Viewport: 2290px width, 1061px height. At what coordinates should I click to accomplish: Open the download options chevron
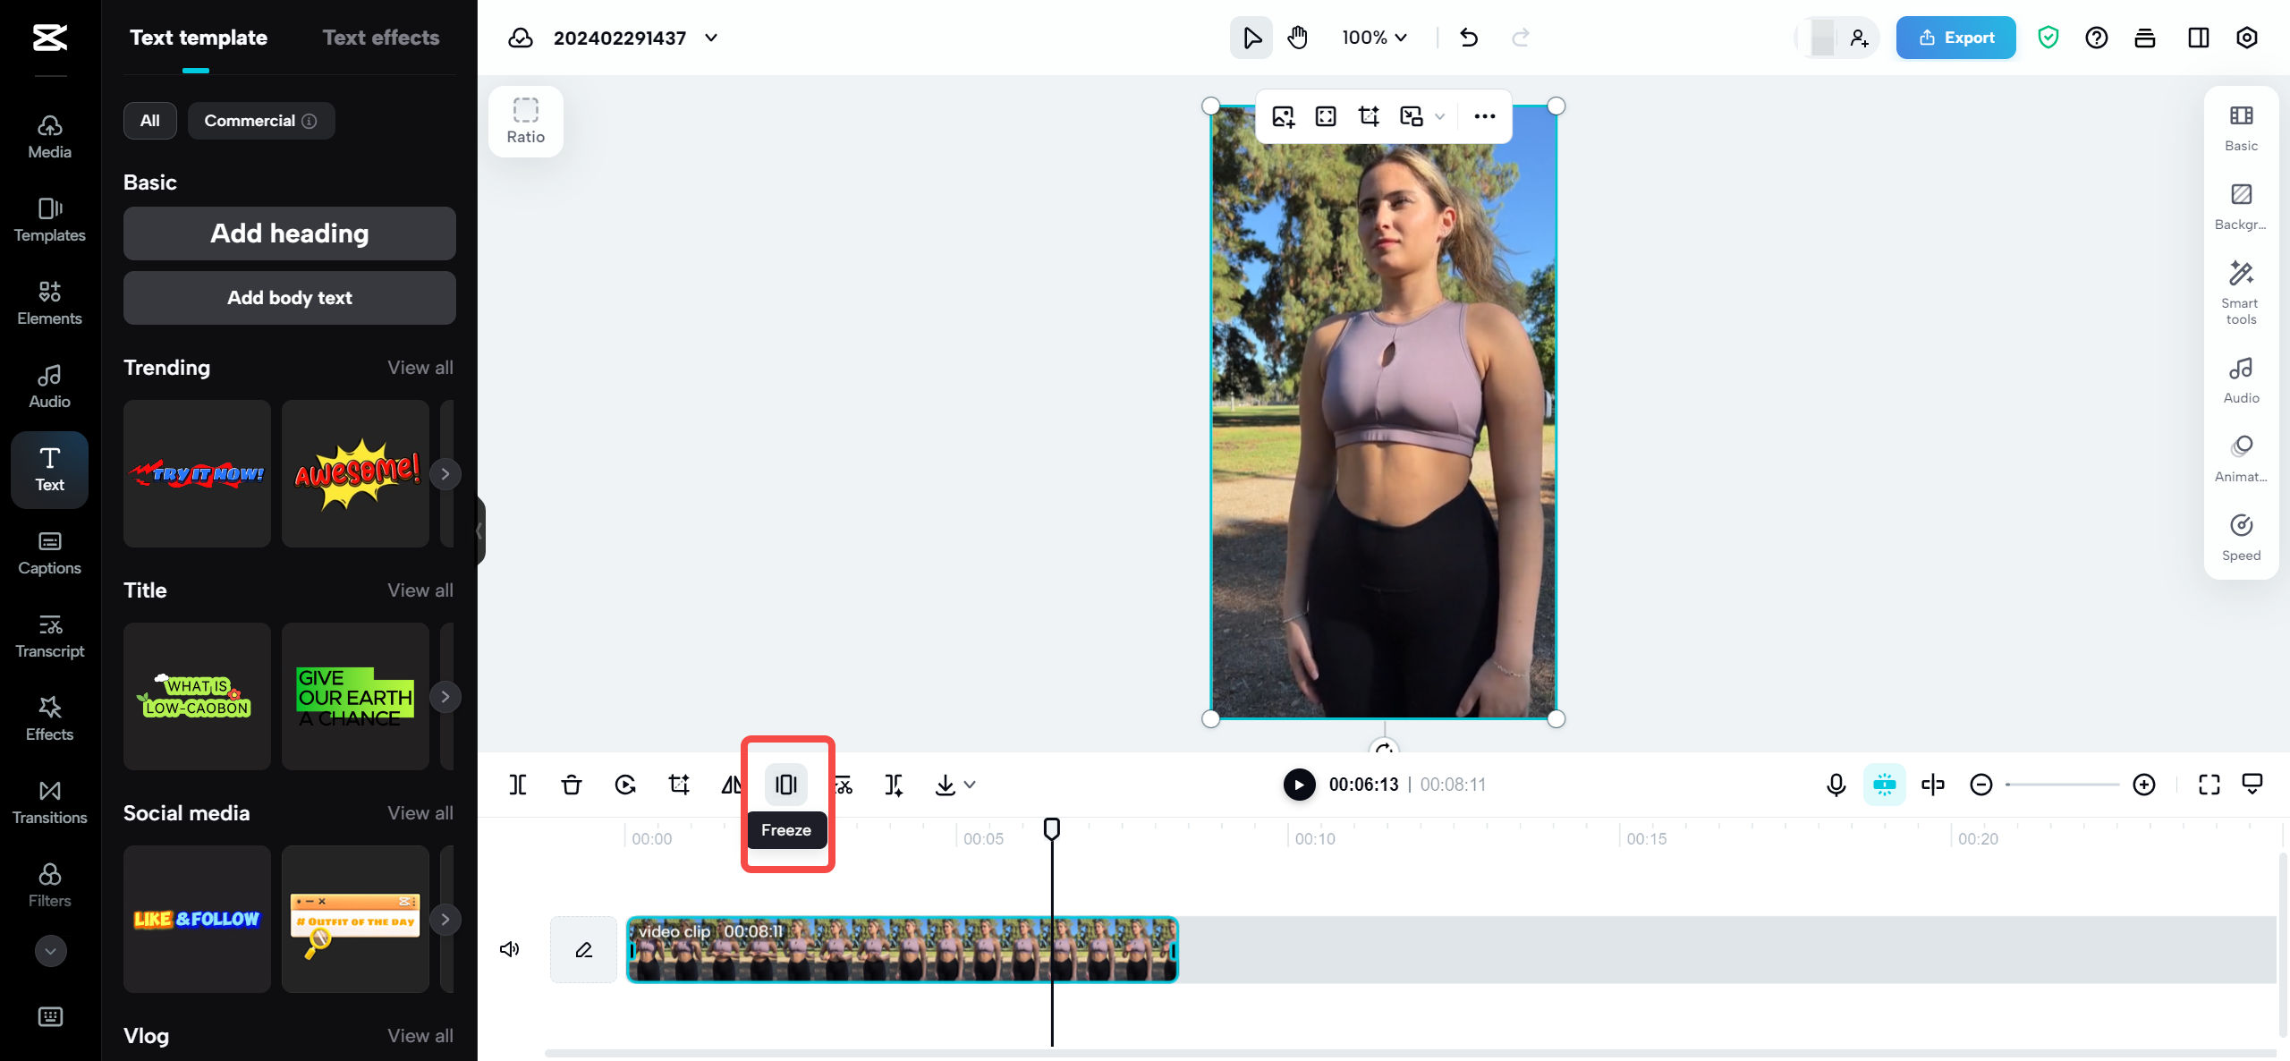tap(970, 785)
